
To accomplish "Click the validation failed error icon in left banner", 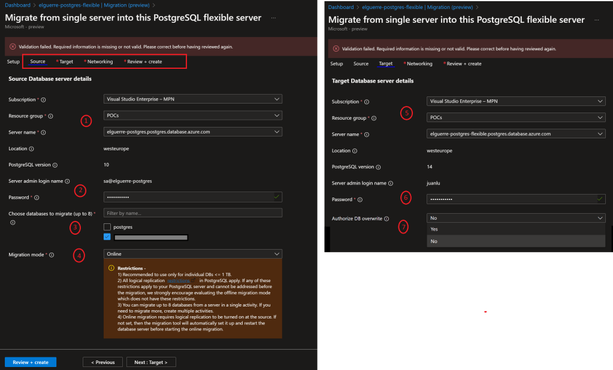I will click(13, 47).
